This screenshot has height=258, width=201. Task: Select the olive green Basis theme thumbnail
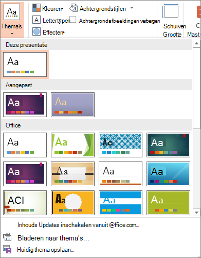(168, 203)
